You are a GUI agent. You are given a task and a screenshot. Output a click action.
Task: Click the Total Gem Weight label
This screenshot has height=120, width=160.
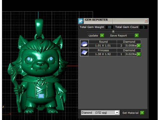pyautogui.click(x=92, y=27)
